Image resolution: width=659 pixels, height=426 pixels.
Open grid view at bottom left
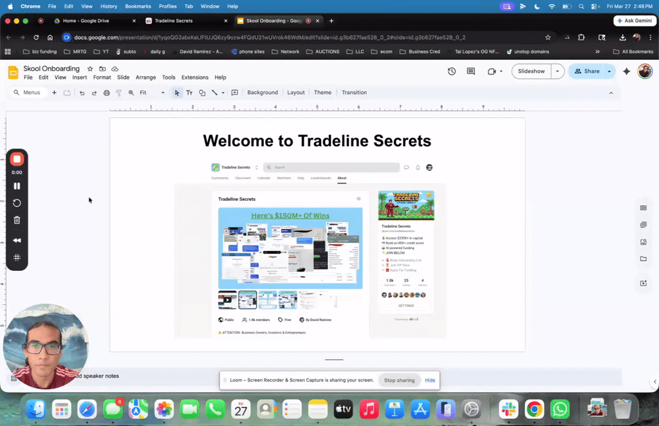click(x=14, y=378)
